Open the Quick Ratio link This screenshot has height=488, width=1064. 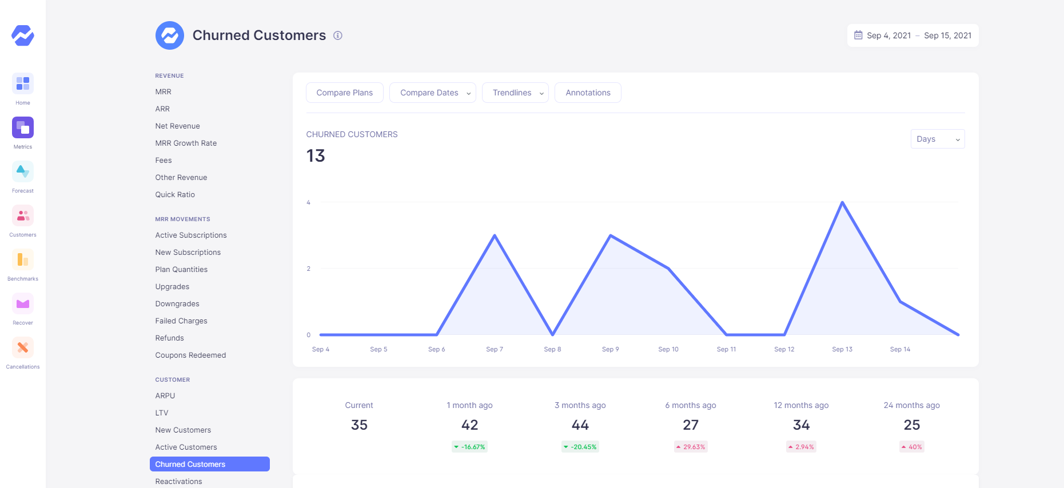[x=175, y=195]
